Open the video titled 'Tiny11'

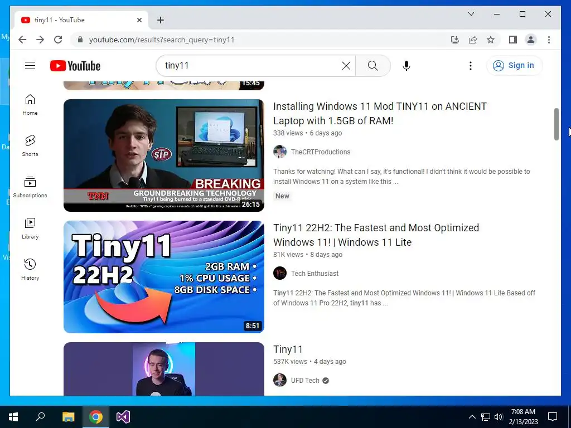pyautogui.click(x=288, y=349)
